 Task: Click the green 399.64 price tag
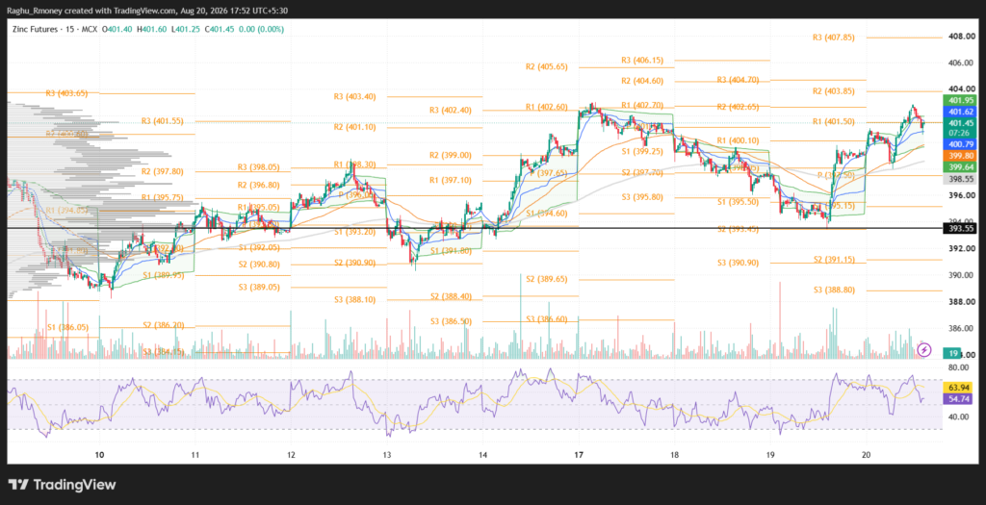tap(961, 167)
